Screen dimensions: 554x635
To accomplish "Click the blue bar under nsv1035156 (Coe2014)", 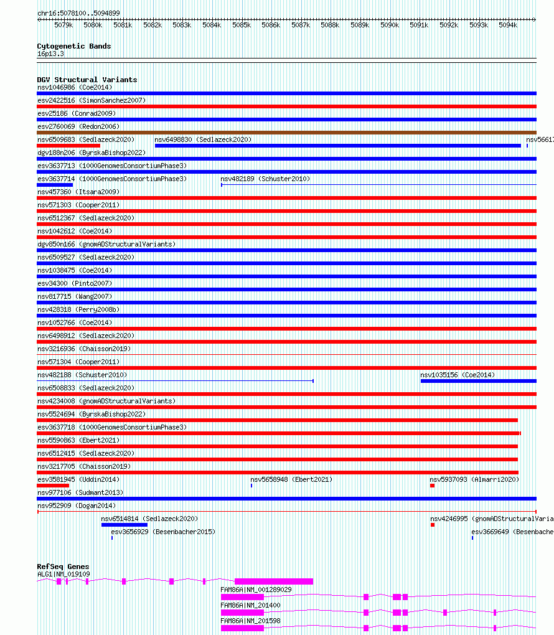I will [479, 381].
